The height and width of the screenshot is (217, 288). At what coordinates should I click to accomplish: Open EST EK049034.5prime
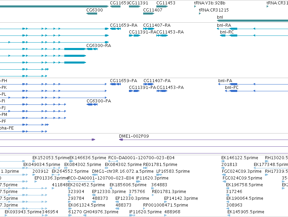click(x=42, y=165)
